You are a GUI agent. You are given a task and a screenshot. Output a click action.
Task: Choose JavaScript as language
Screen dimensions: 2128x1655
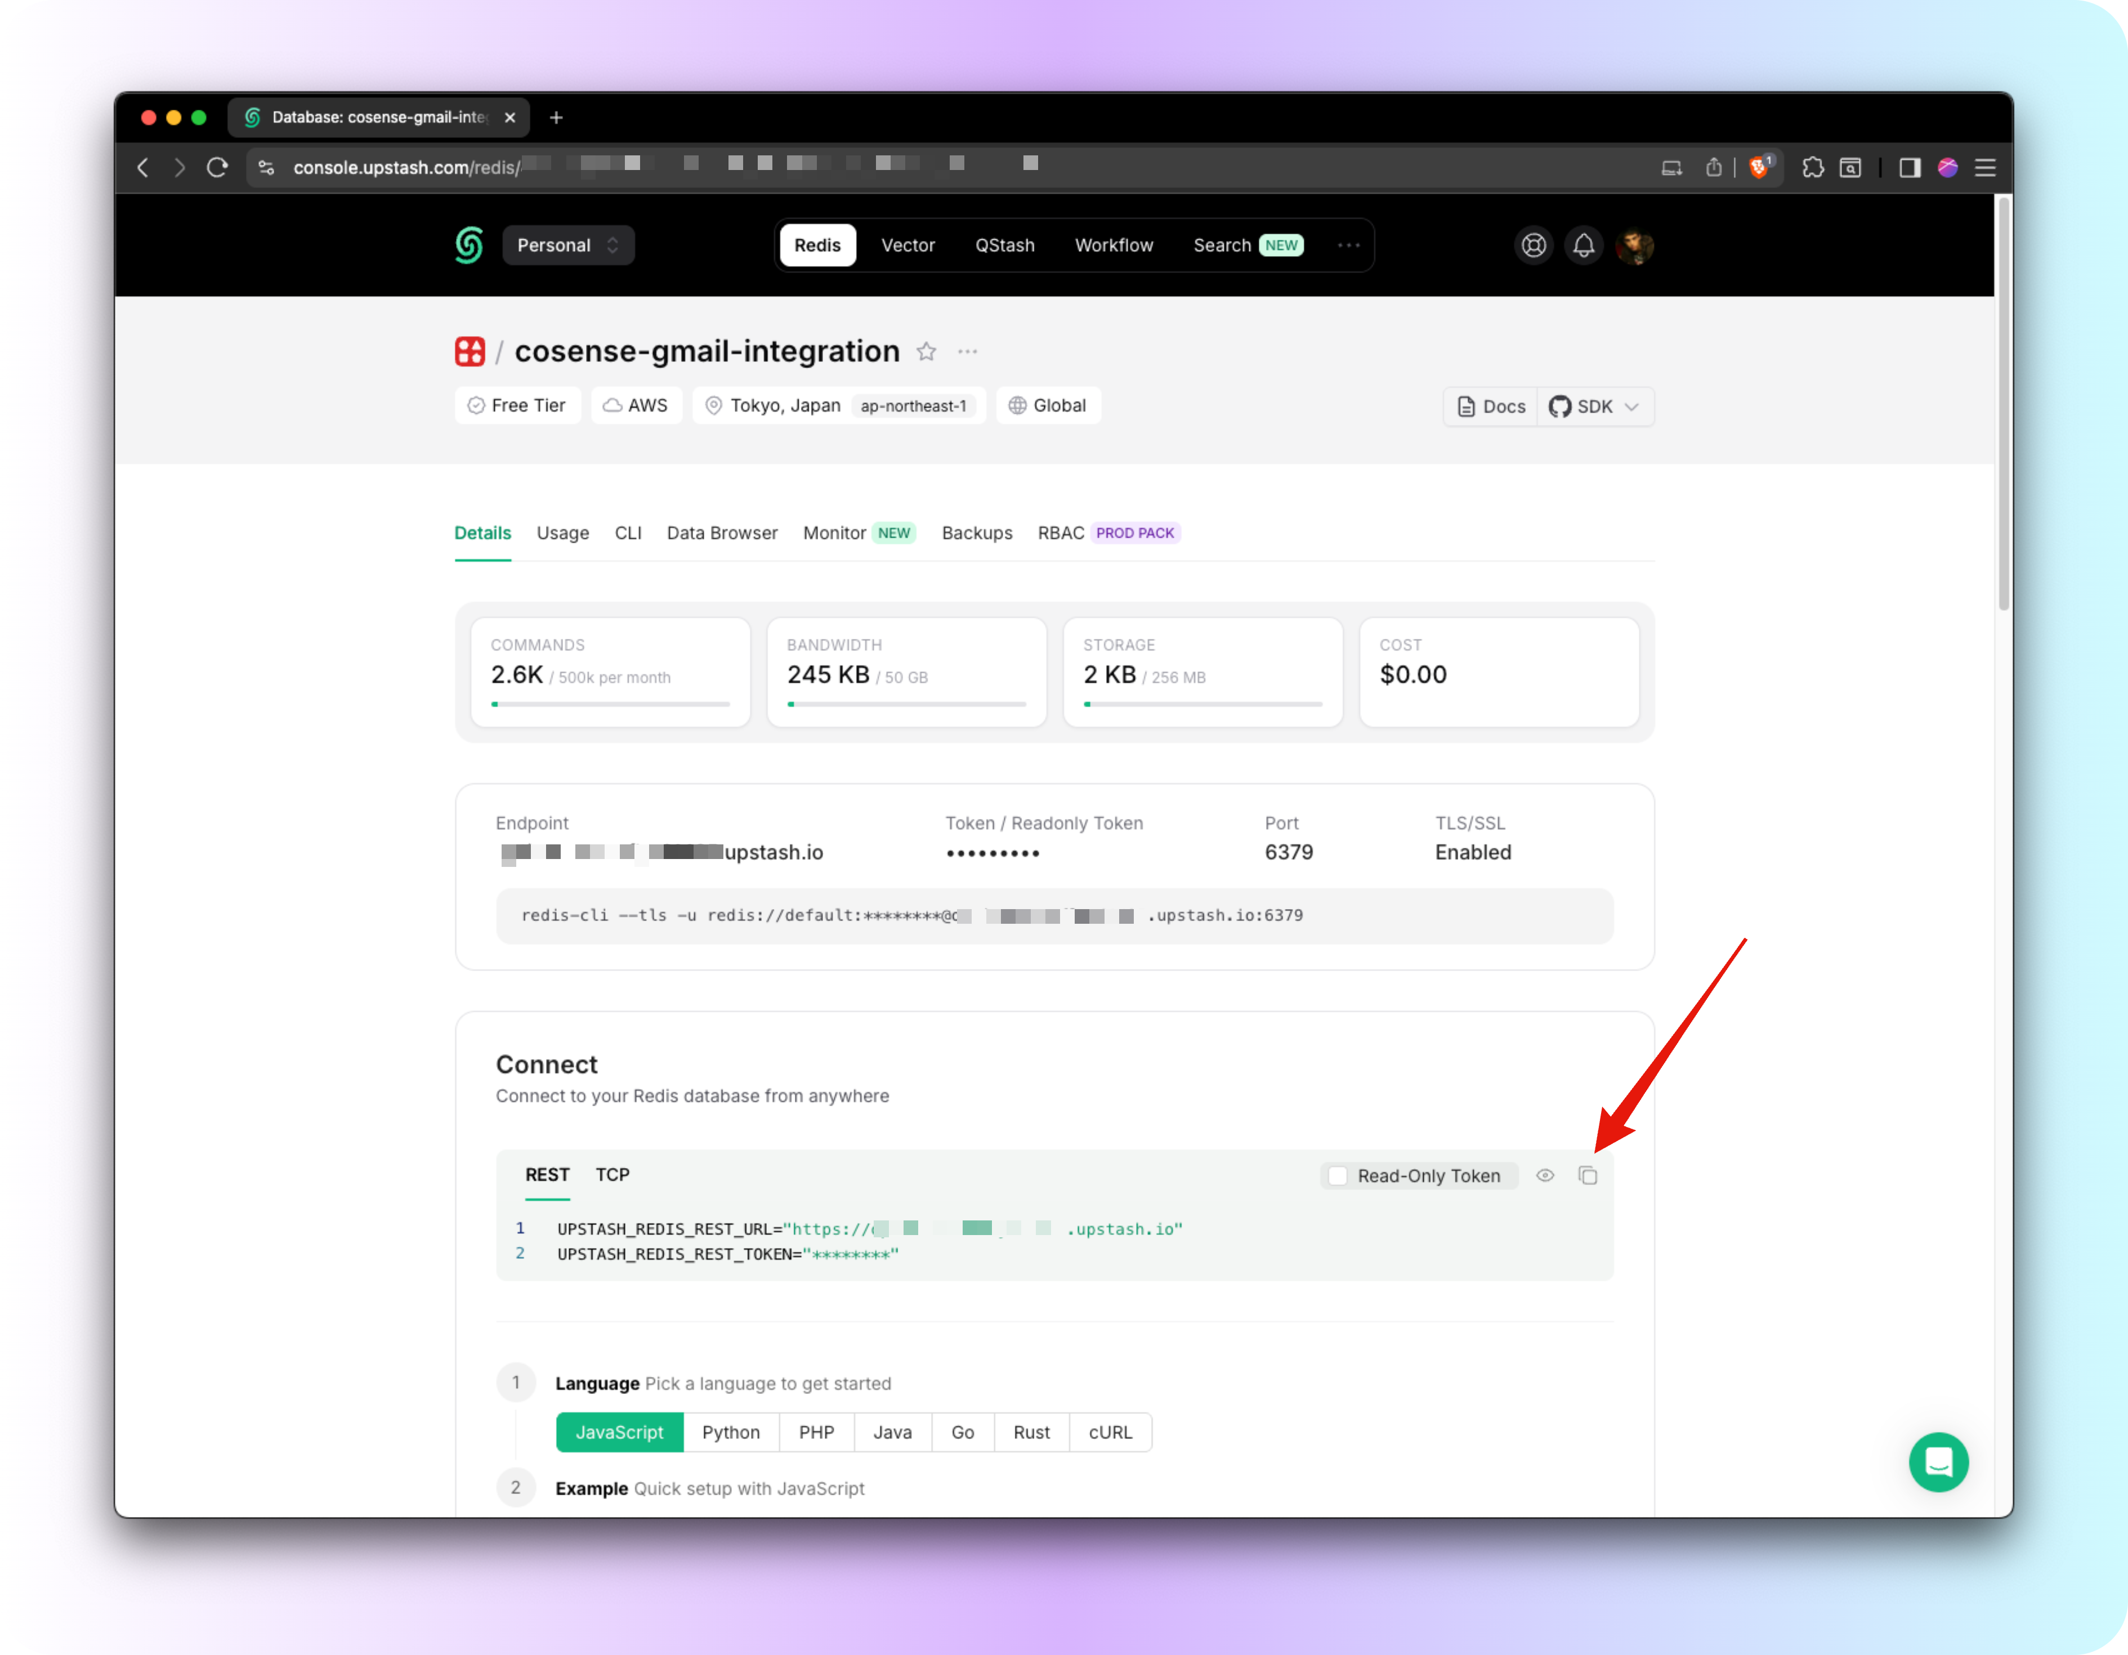pyautogui.click(x=619, y=1432)
